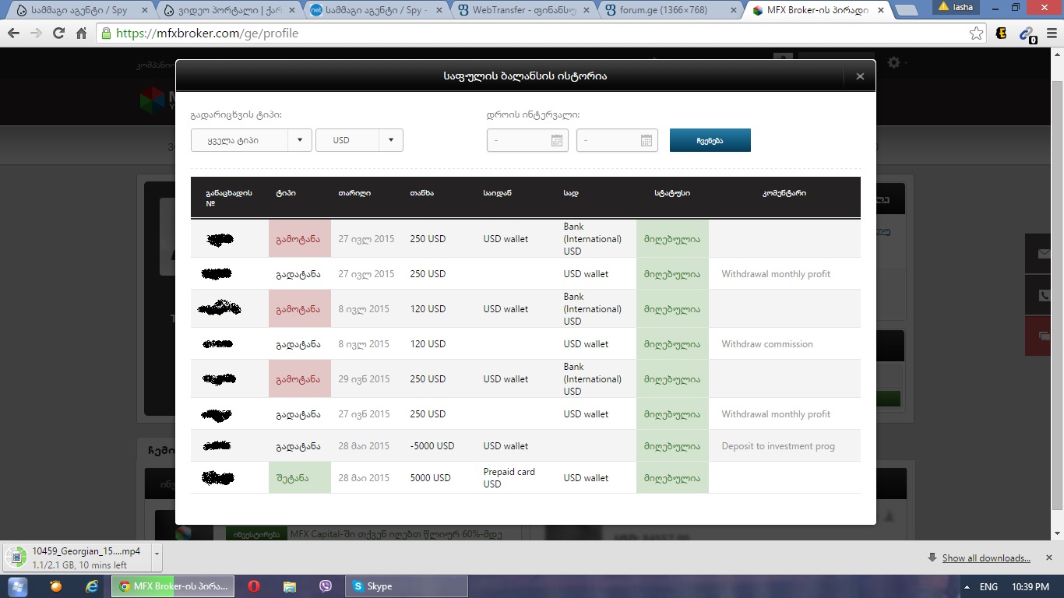Click the red chat icon in sidebar
Image resolution: width=1064 pixels, height=598 pixels.
click(1044, 336)
